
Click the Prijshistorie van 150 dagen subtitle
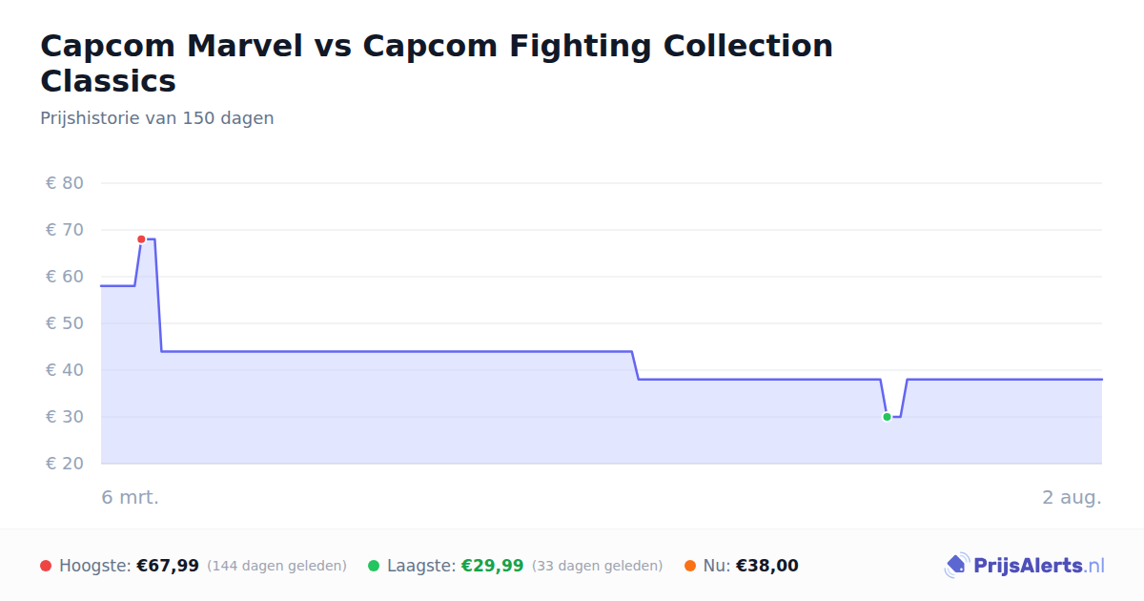(x=157, y=118)
